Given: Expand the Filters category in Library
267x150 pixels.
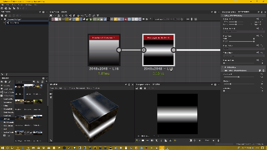Looking at the screenshot, I should pyautogui.click(x=2, y=105).
